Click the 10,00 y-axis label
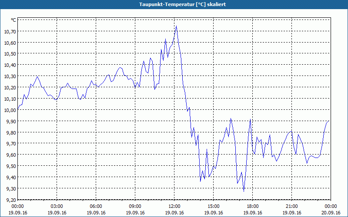This screenshot has height=217, width=348. coord(10,110)
